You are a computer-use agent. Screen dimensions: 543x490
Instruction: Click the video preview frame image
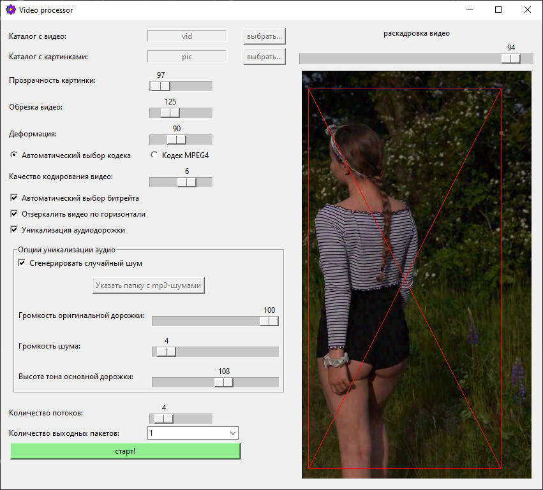pos(416,274)
